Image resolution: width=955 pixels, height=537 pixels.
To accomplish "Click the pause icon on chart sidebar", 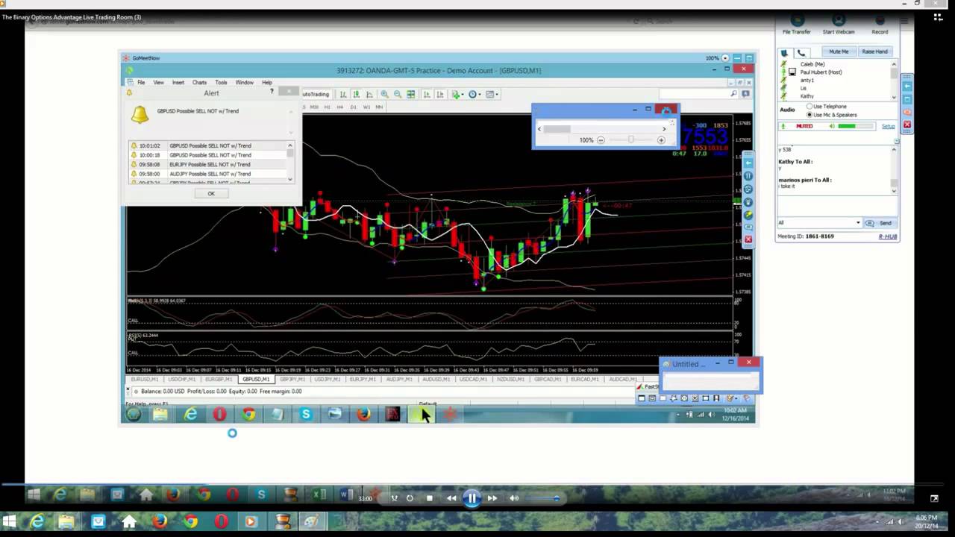I will pos(748,176).
